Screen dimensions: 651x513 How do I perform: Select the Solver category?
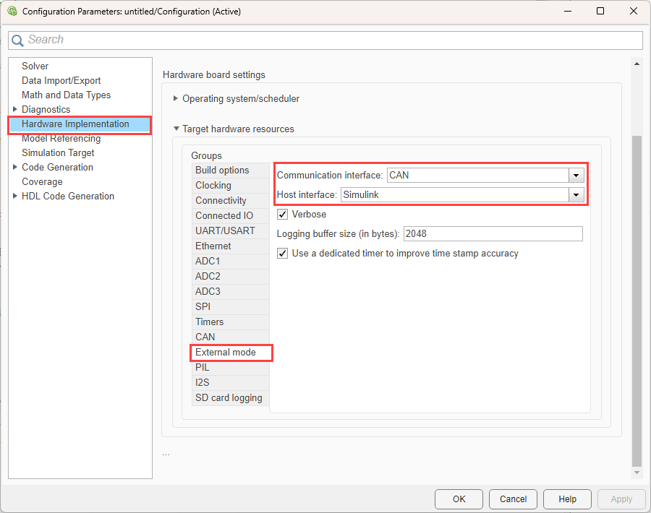35,66
